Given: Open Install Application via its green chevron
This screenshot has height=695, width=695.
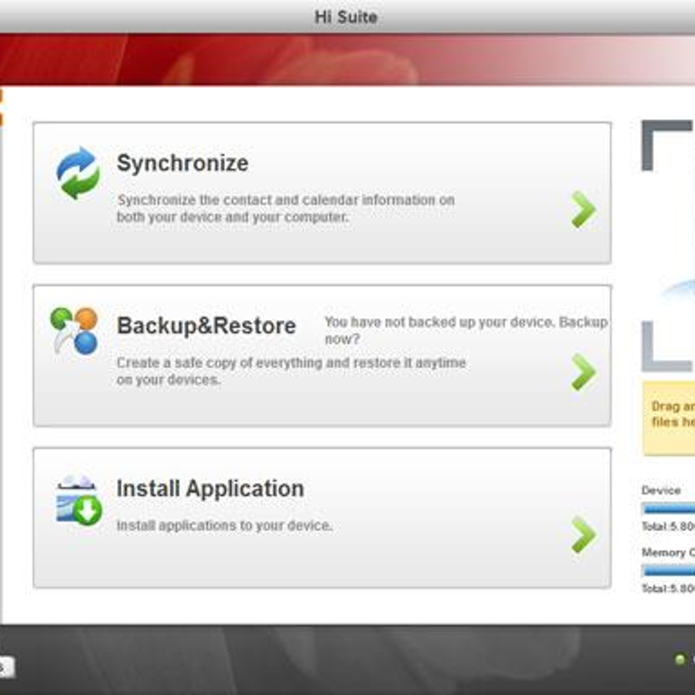Looking at the screenshot, I should [x=583, y=535].
